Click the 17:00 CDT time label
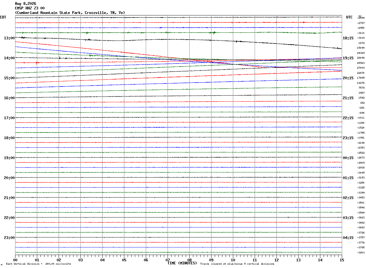366x268 pixels. point(9,118)
